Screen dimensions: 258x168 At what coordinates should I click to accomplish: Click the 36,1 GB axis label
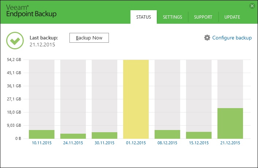[x=14, y=86]
